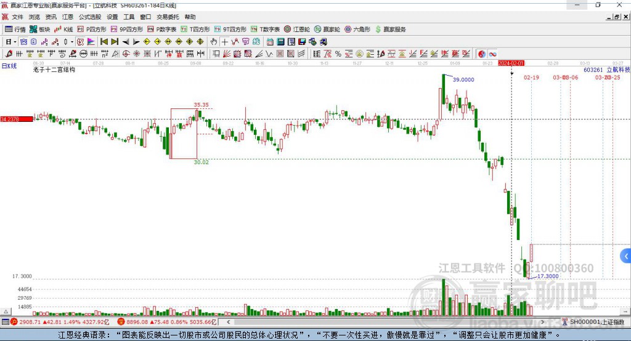The width and height of the screenshot is (631, 341).
Task: Step chart right with black arrow
Action: tap(136, 42)
